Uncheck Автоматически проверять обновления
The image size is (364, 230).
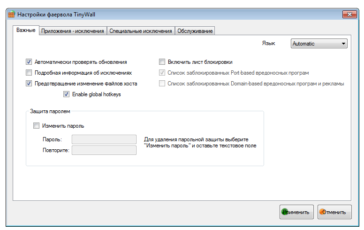[29, 62]
